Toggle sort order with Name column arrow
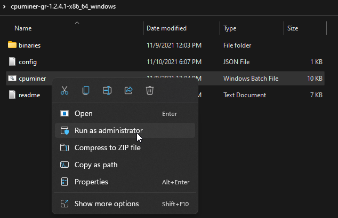Image resolution: width=338 pixels, height=218 pixels. pos(77,22)
